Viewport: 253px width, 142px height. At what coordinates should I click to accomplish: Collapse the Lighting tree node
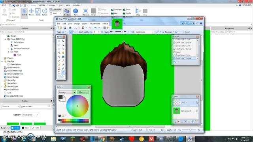click(2, 62)
